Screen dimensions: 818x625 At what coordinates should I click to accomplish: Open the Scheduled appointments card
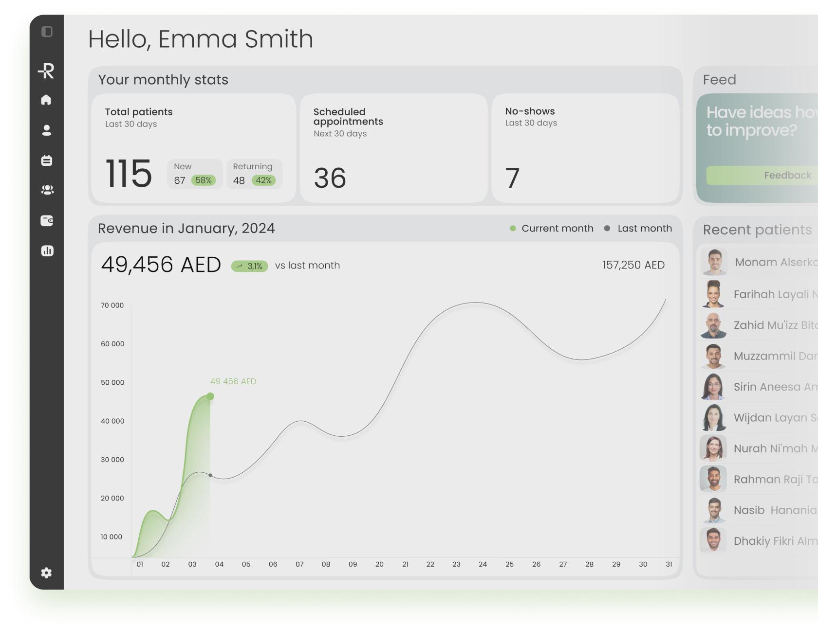pos(393,148)
